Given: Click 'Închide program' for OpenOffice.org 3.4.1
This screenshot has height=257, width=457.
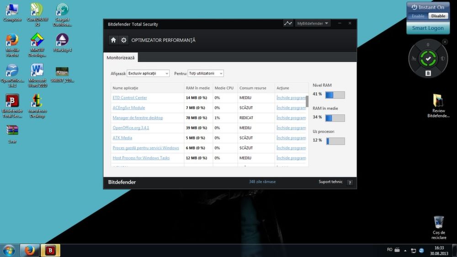Looking at the screenshot, I should click(291, 128).
